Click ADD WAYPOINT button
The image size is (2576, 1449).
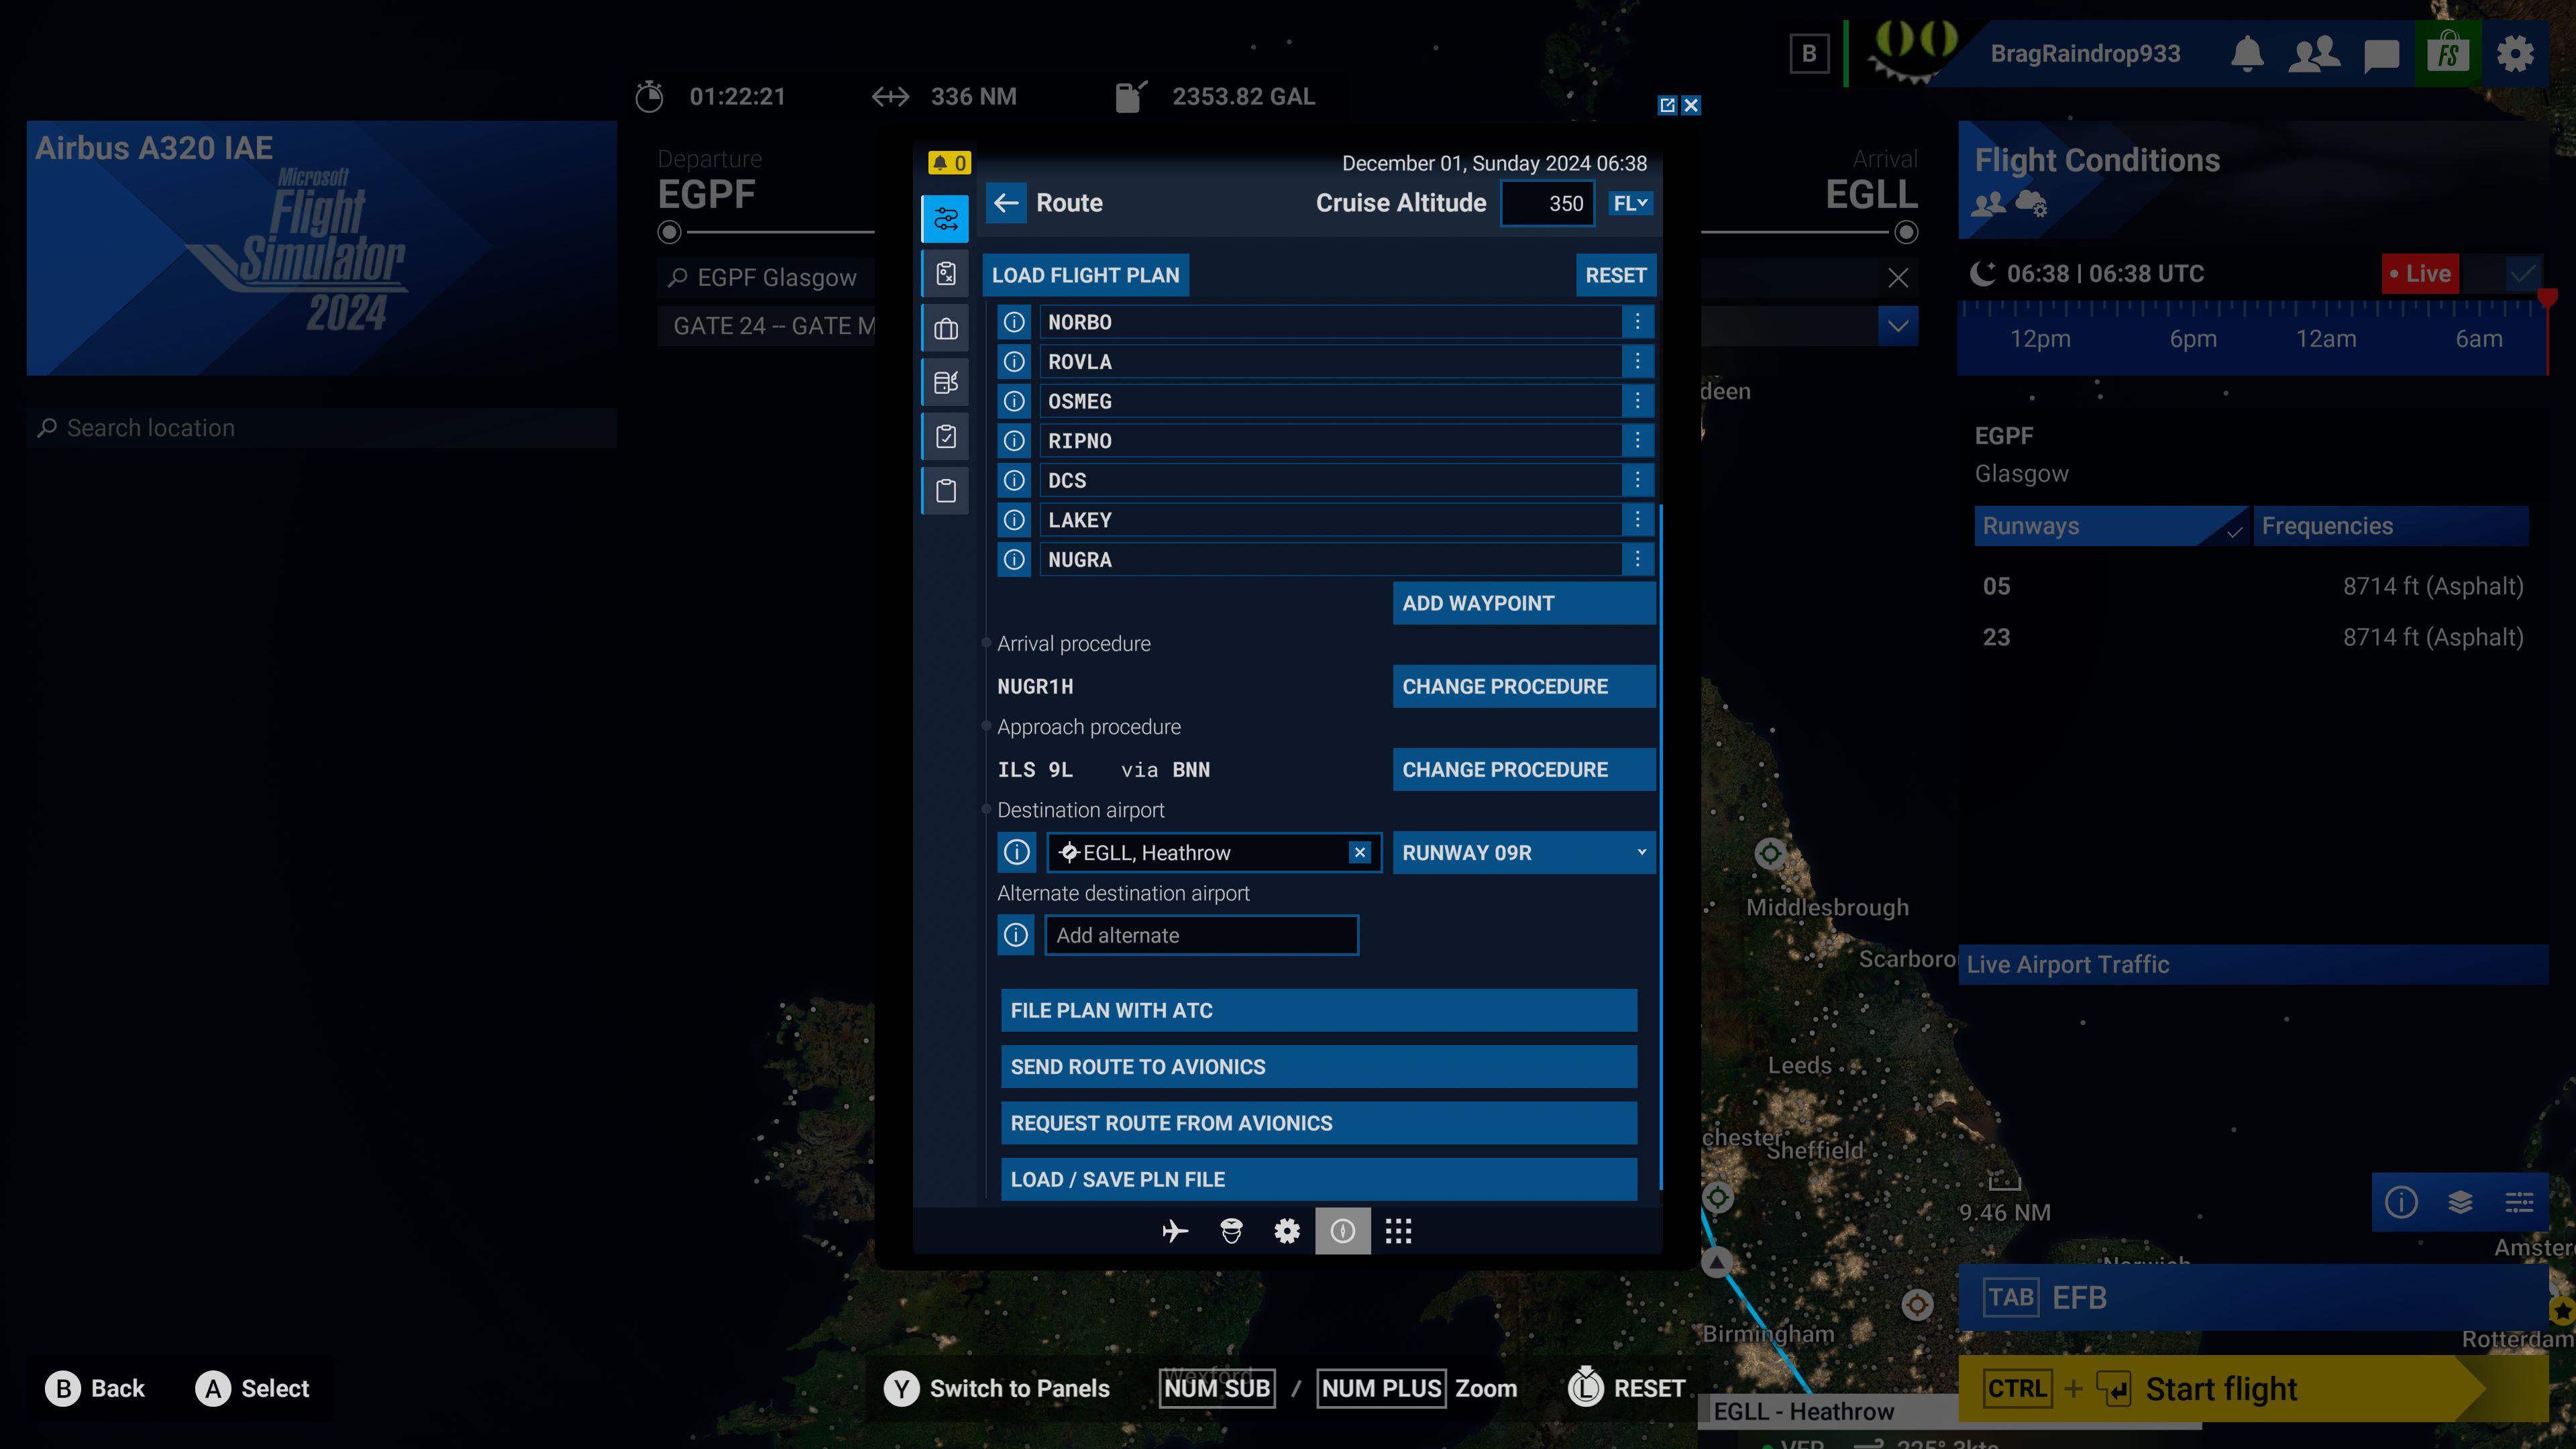[x=1523, y=603]
